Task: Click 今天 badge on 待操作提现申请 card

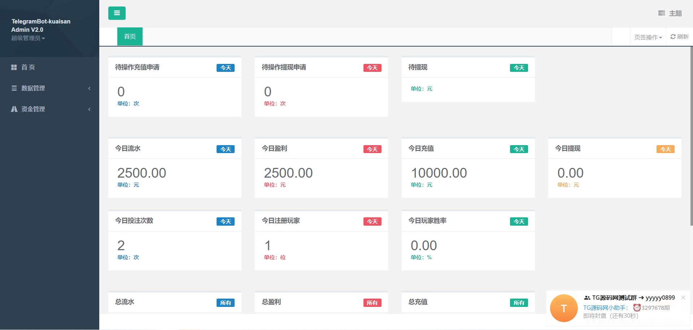Action: [x=372, y=68]
